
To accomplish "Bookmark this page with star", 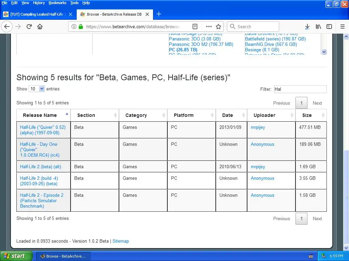I will (x=218, y=27).
